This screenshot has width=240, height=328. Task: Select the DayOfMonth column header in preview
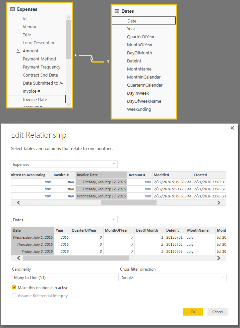click(150, 230)
